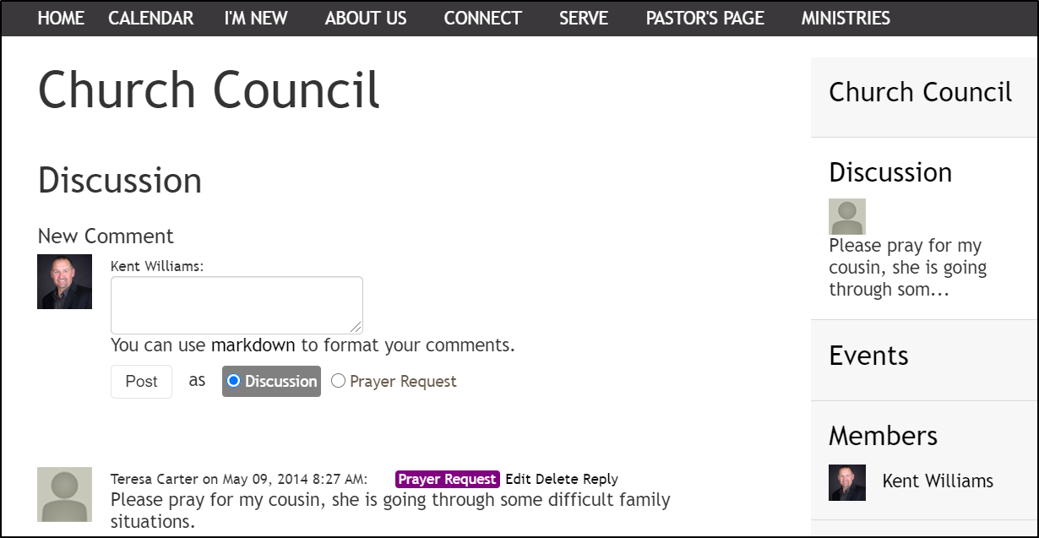Open the HOME menu item

coord(61,18)
